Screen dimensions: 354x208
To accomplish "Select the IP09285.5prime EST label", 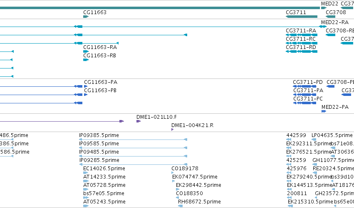I will coord(99,160).
